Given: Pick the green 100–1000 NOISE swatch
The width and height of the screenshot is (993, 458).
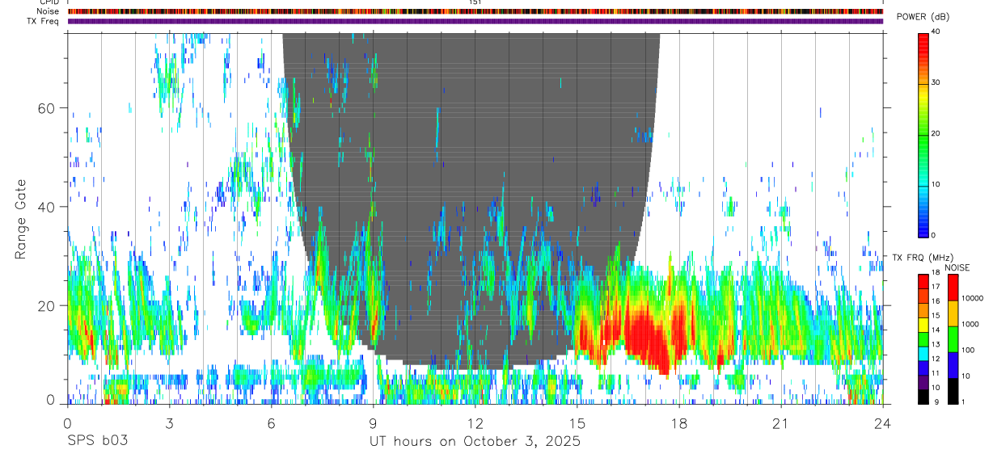Looking at the screenshot, I should [x=952, y=338].
